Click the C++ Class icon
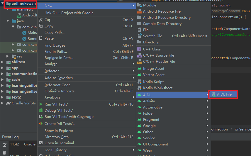Image resolution: width=251 pixels, height=156 pixels. point(139,49)
